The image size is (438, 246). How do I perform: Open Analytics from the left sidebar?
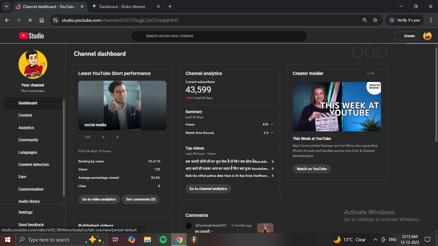pos(26,128)
